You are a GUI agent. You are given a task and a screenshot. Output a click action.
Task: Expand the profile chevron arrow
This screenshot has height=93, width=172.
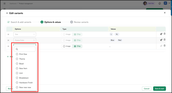(169, 3)
